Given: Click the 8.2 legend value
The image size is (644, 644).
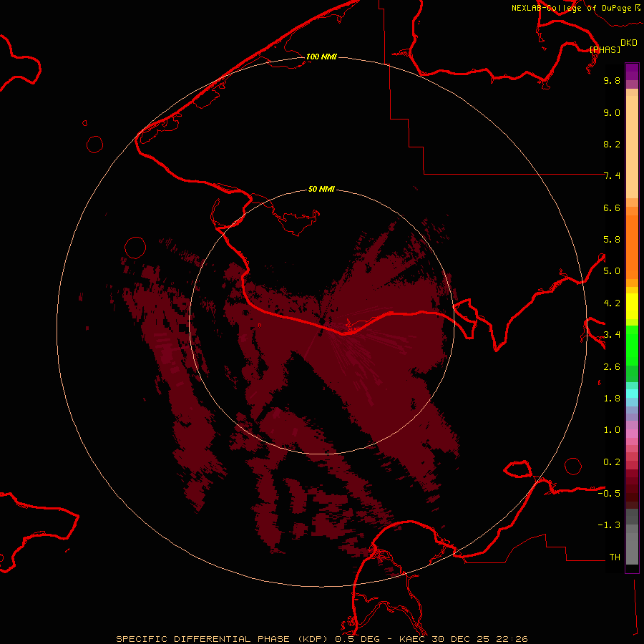Looking at the screenshot, I should 612,144.
